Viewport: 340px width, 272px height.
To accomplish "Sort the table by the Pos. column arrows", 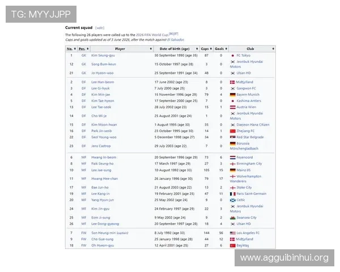I will pos(88,49).
